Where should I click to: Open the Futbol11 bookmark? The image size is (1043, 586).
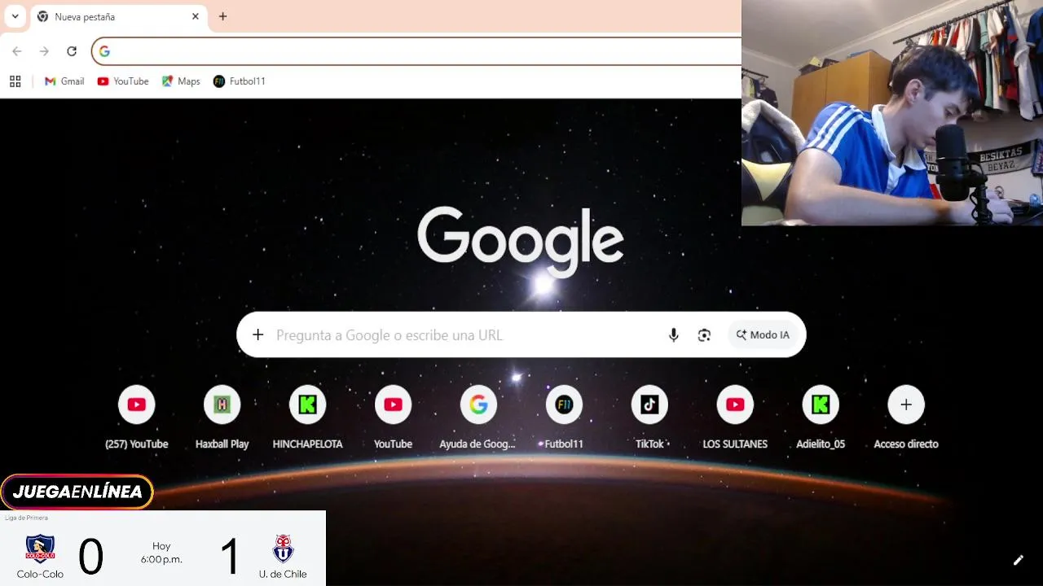[x=240, y=81]
